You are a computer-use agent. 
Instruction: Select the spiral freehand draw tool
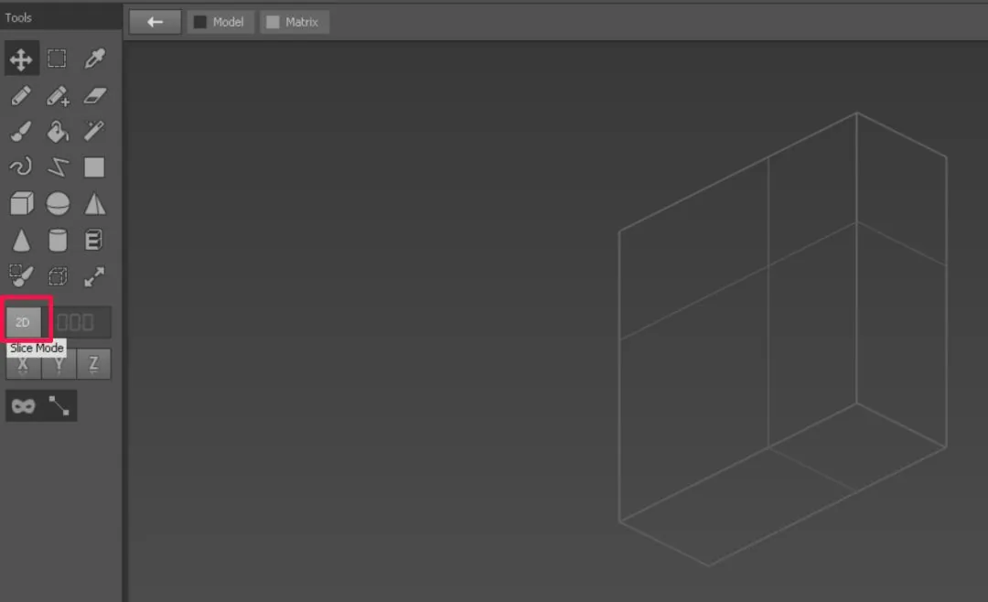coord(21,167)
